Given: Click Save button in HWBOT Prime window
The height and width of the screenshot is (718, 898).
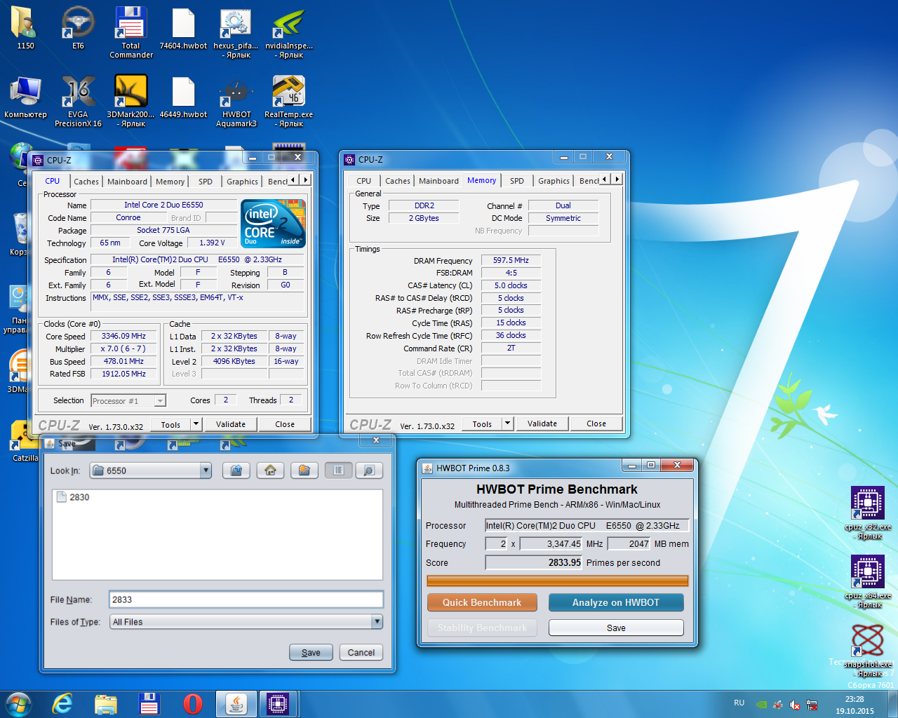Looking at the screenshot, I should [x=616, y=628].
